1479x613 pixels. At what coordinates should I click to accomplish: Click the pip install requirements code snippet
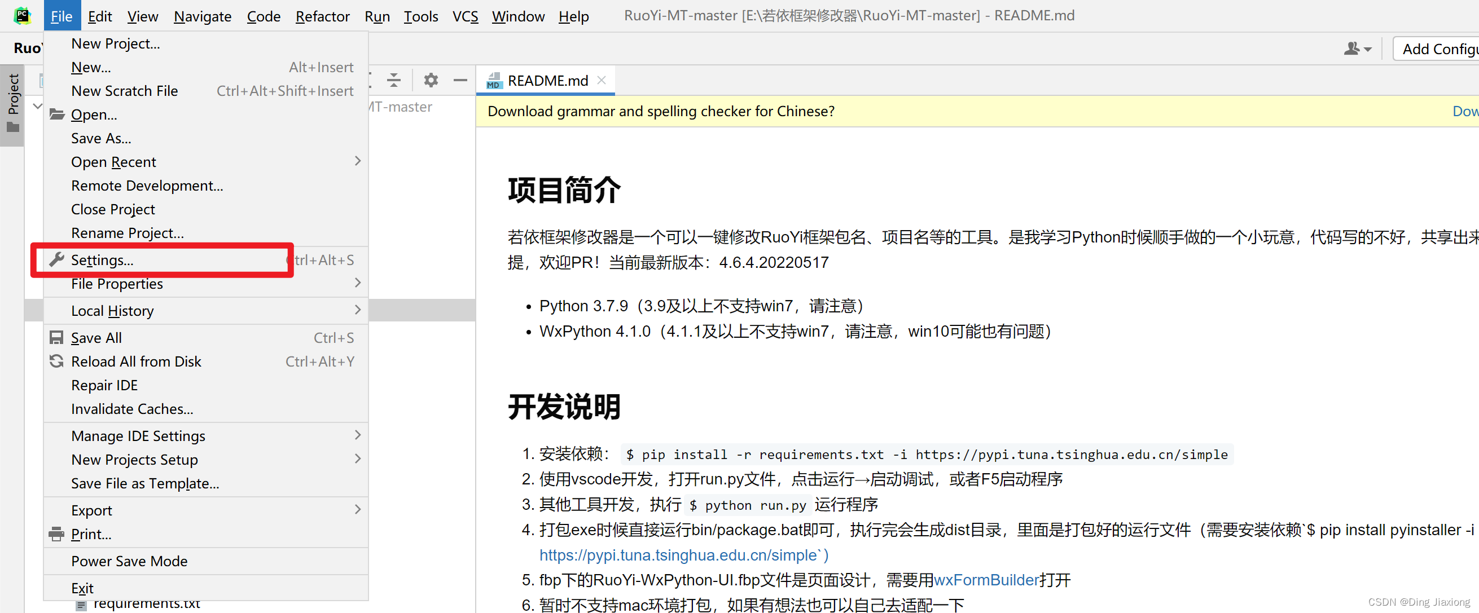tap(927, 455)
